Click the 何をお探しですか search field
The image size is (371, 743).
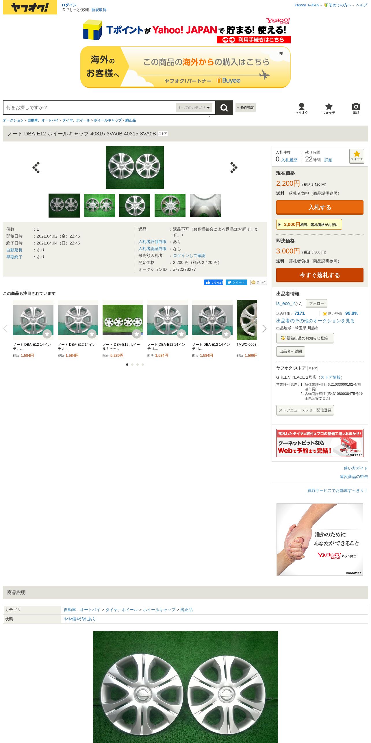tap(90, 108)
